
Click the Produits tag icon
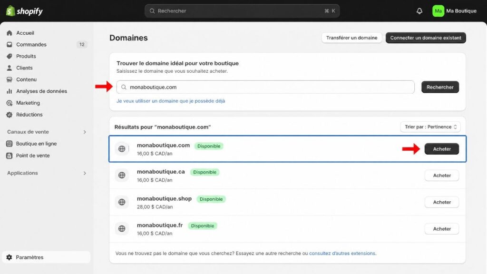coord(10,56)
